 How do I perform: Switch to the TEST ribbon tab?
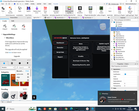click(x=45, y=4)
